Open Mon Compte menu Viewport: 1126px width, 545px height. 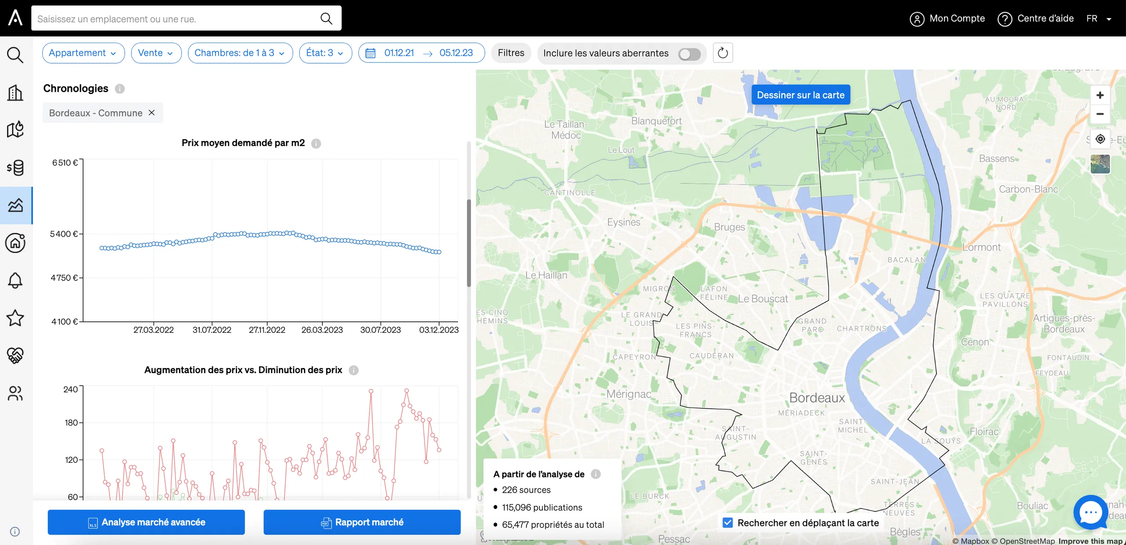(x=947, y=18)
